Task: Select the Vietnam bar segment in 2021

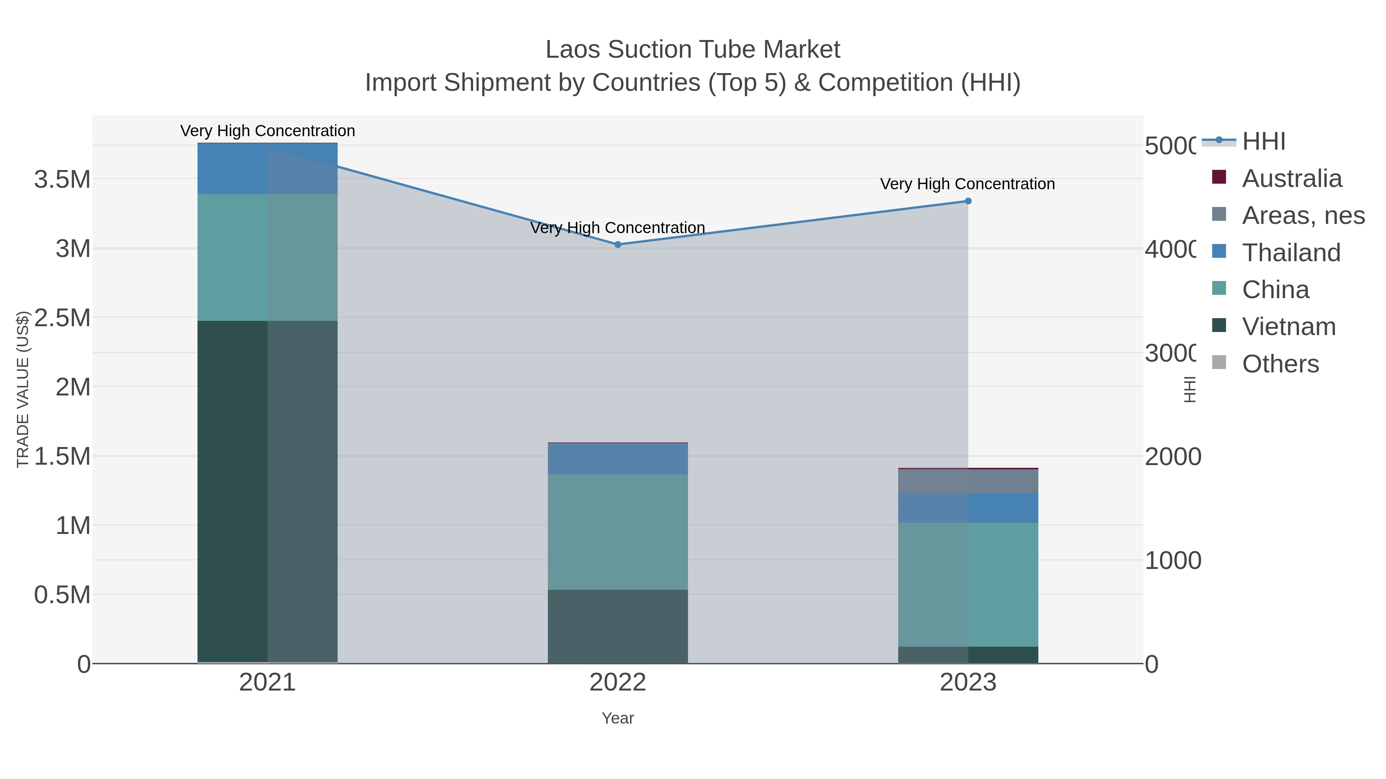Action: (268, 491)
